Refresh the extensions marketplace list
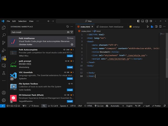Image resolution: width=168 pixels, height=126 pixels. [68, 27]
